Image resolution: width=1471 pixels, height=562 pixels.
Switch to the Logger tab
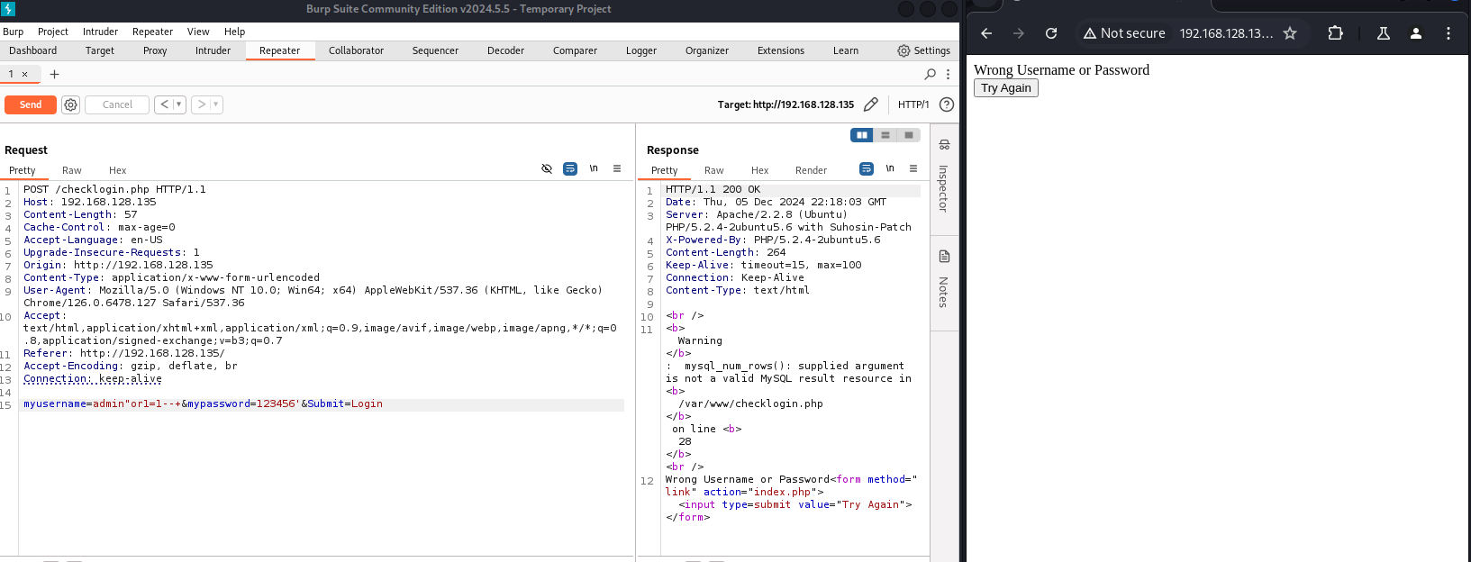[x=641, y=50]
